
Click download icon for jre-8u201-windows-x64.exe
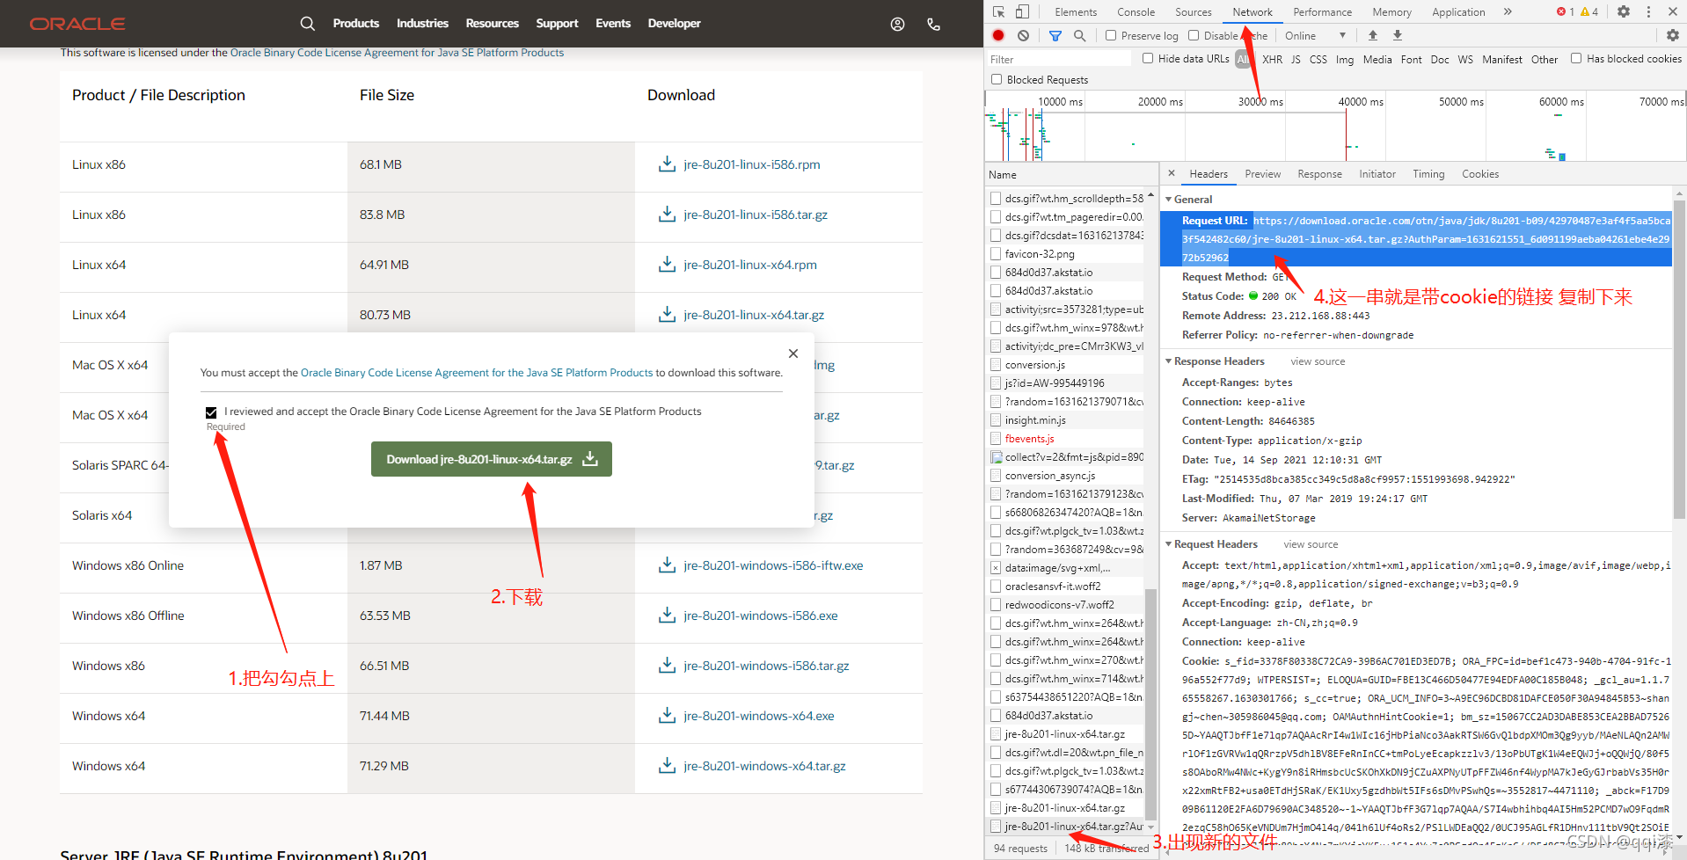[667, 716]
